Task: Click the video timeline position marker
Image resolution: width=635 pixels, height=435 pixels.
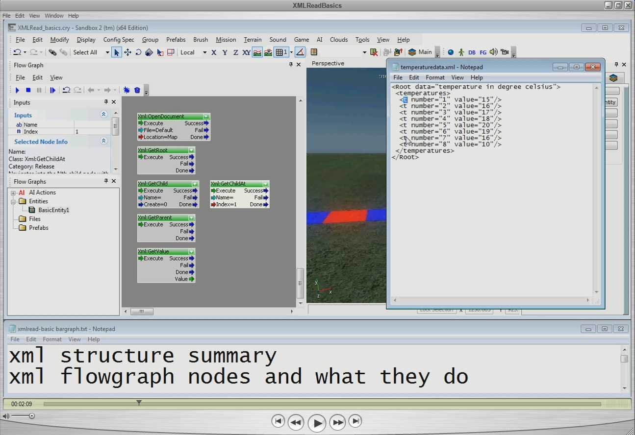Action: coord(139,403)
